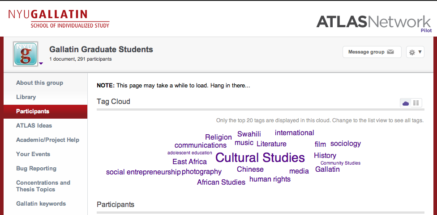The height and width of the screenshot is (215, 437).
Task: Click the international tag
Action: click(294, 133)
